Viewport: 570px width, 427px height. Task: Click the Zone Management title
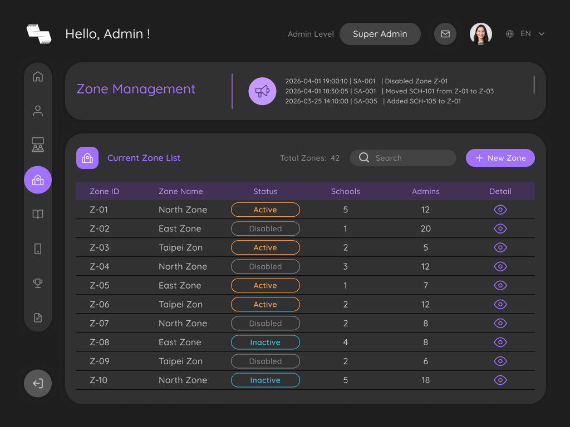136,89
